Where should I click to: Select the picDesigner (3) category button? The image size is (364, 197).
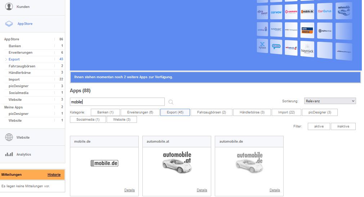tap(320, 112)
